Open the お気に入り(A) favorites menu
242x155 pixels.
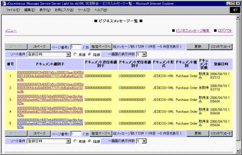coord(64,10)
